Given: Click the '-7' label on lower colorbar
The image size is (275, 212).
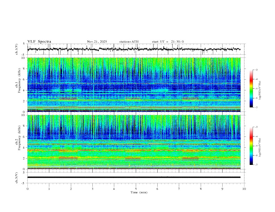Looking at the screenshot, I should (256, 165).
